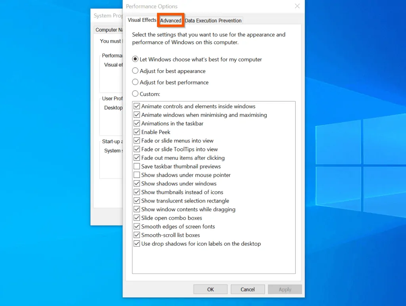The height and width of the screenshot is (306, 406).
Task: Close the Performance Options dialog
Action: [297, 6]
